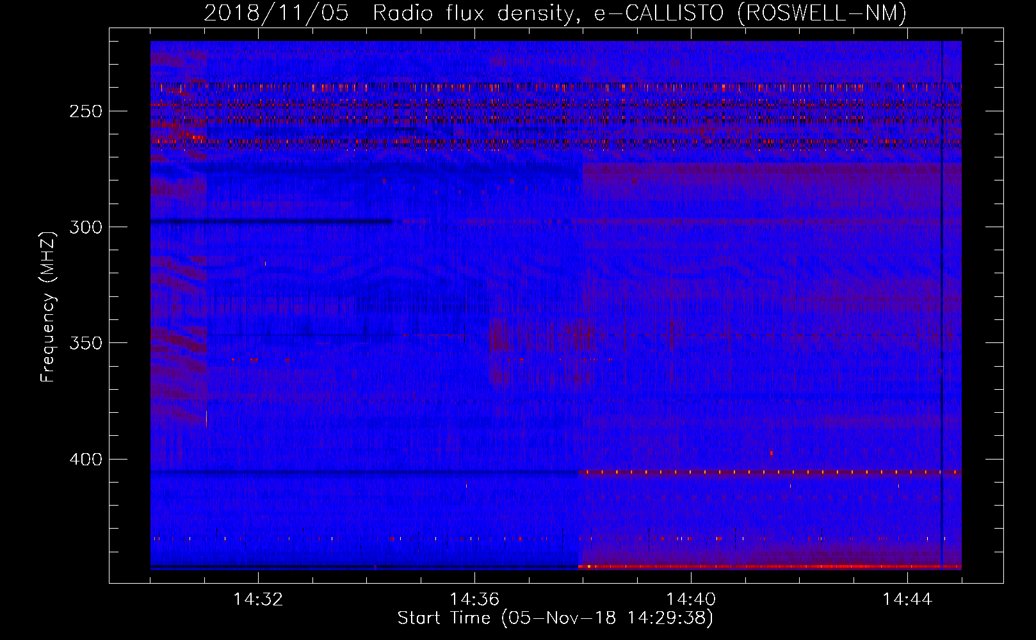
Task: Click the 300 frequency tick label
Action: point(86,227)
